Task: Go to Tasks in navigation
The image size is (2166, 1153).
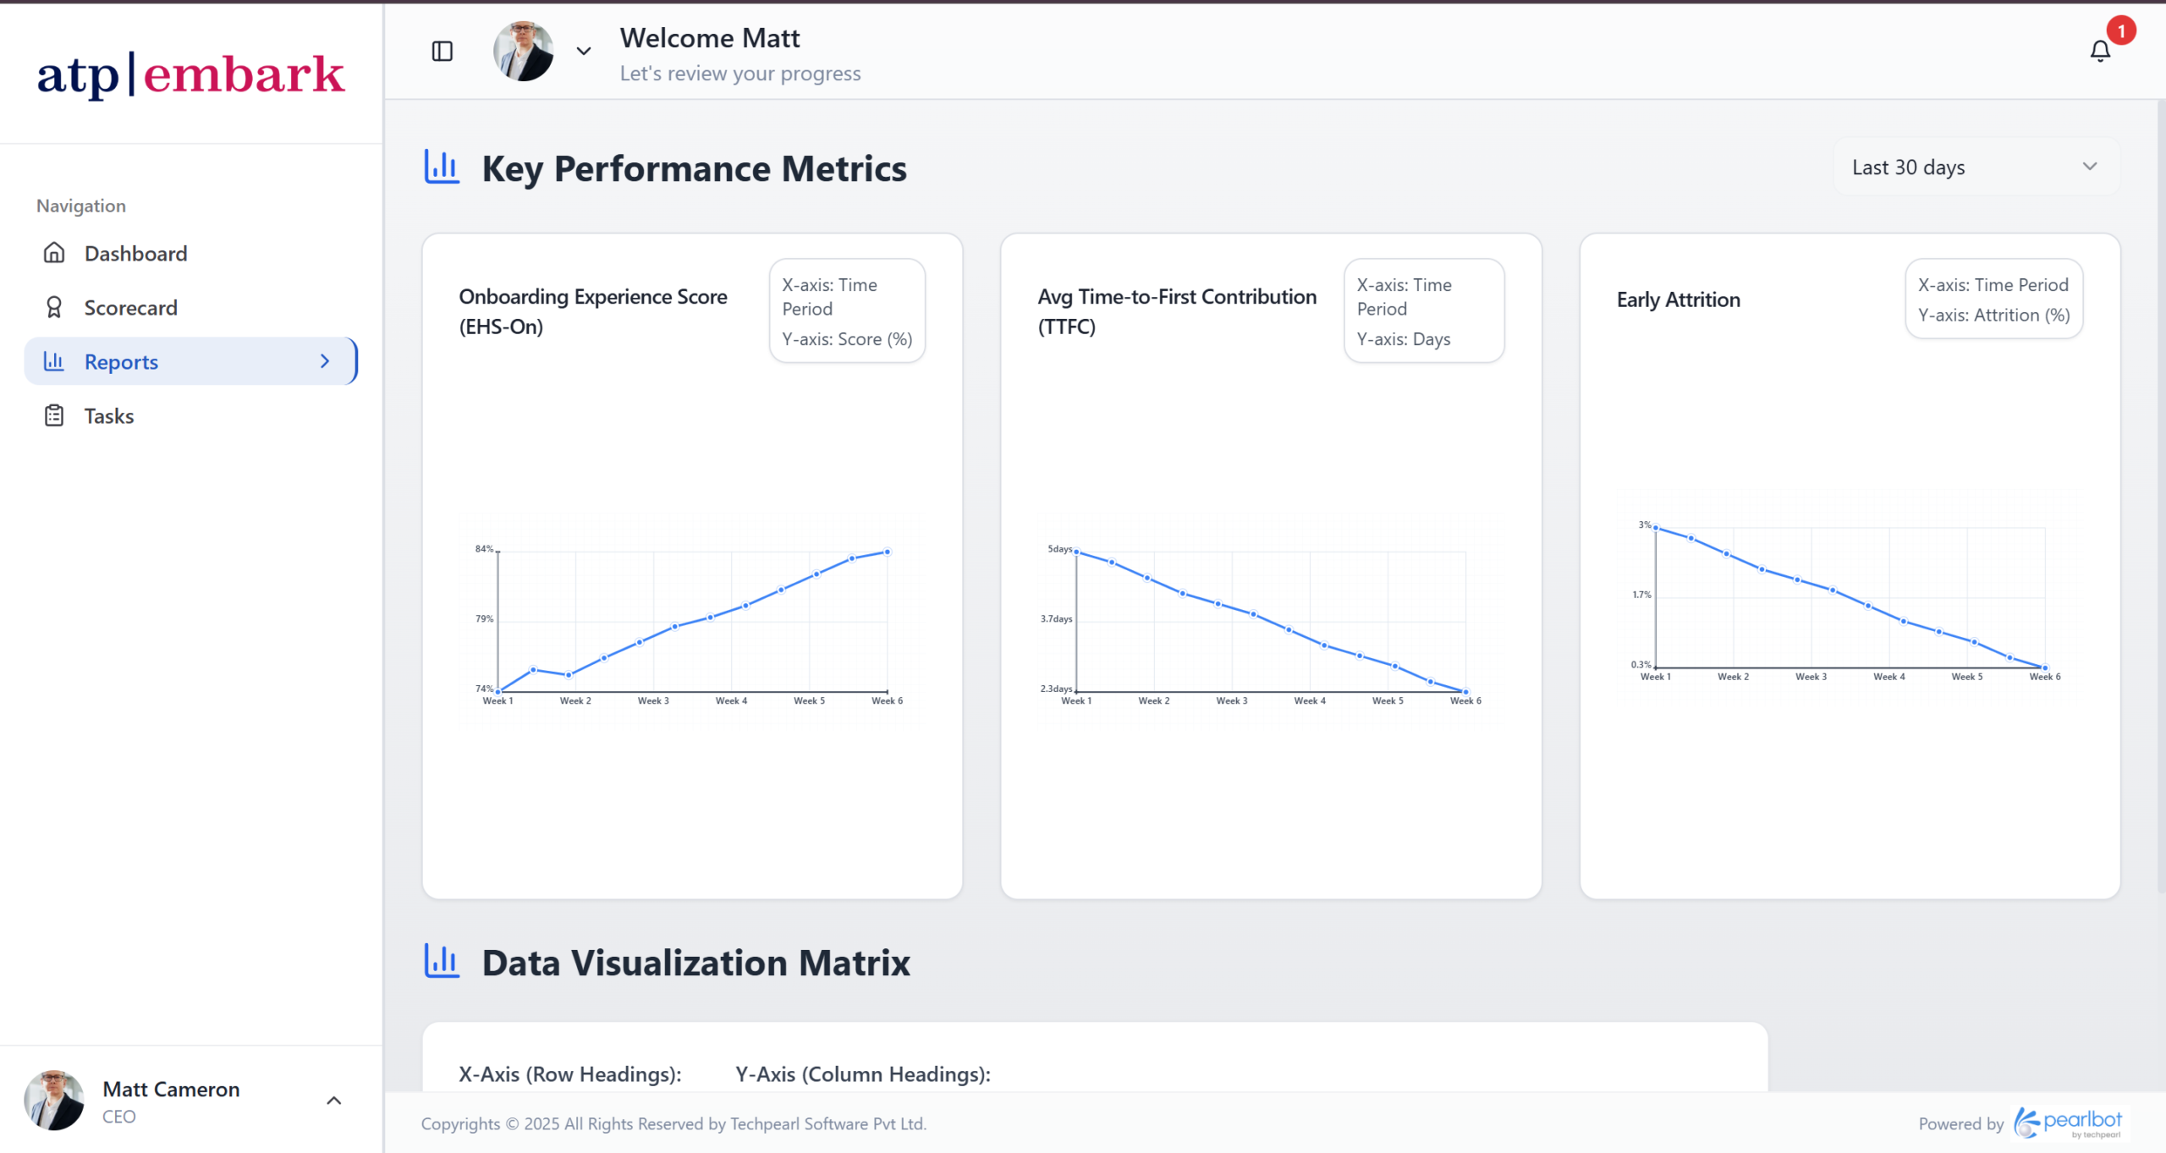Action: [x=109, y=415]
